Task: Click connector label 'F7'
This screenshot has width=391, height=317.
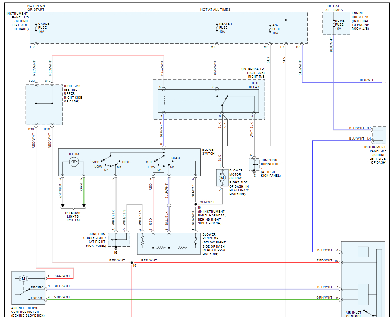Action: 282,47
